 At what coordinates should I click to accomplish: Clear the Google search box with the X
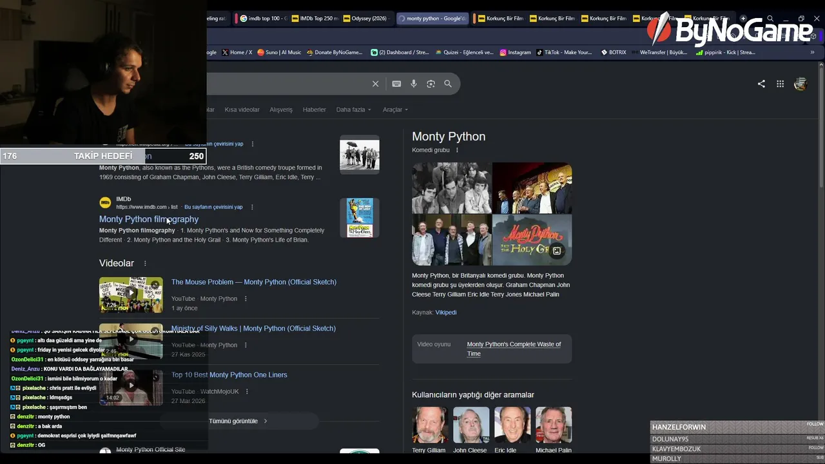click(x=375, y=84)
